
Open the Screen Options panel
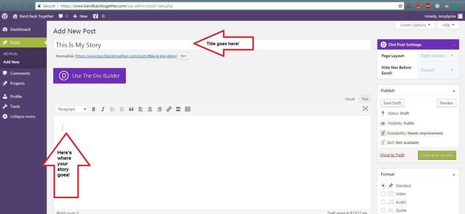[415, 25]
